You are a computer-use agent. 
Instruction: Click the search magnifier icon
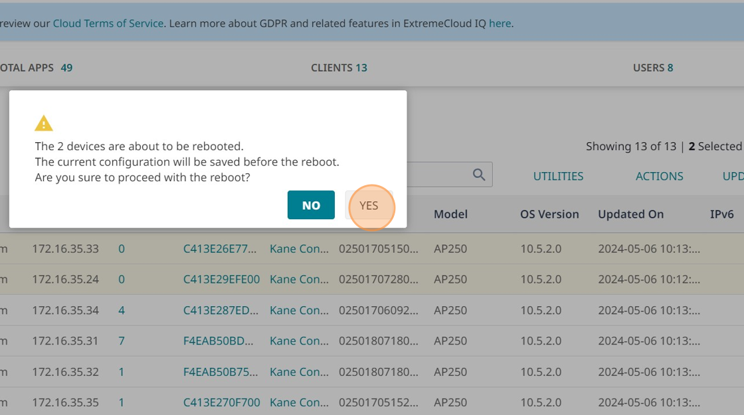click(479, 175)
